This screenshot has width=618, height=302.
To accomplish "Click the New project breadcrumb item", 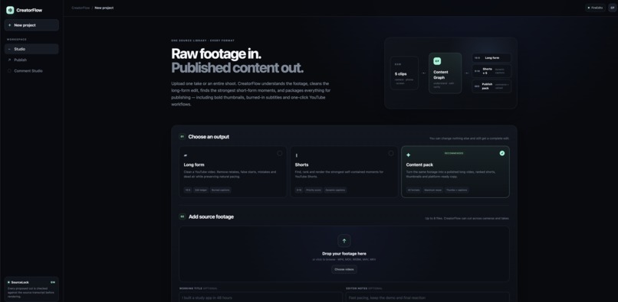I will pos(104,8).
